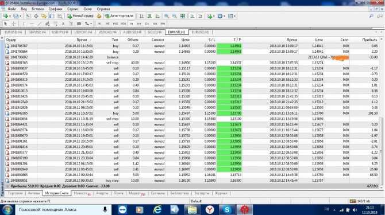
Task: Draw a horizontal line tool
Action: [x=32, y=24]
